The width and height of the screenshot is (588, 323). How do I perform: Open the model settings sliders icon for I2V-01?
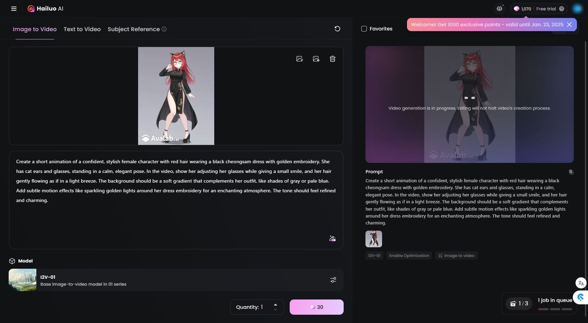(x=333, y=280)
